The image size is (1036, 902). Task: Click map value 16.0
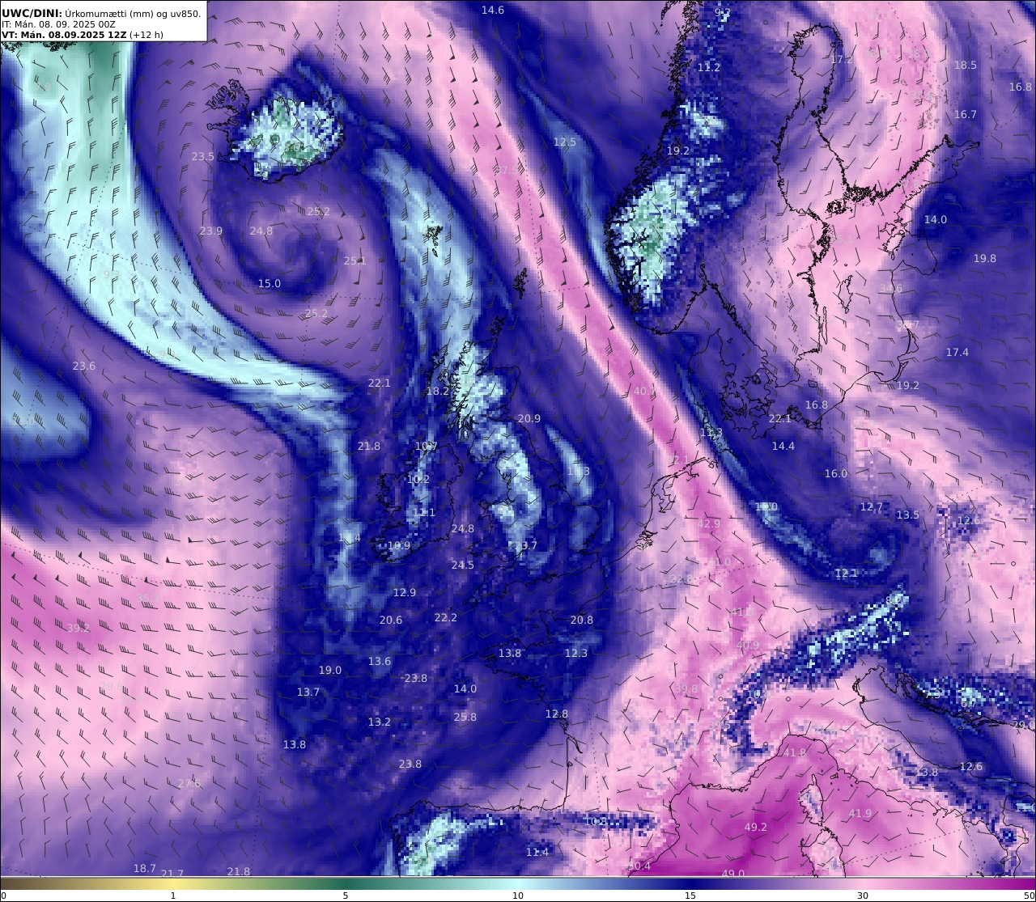(x=836, y=474)
